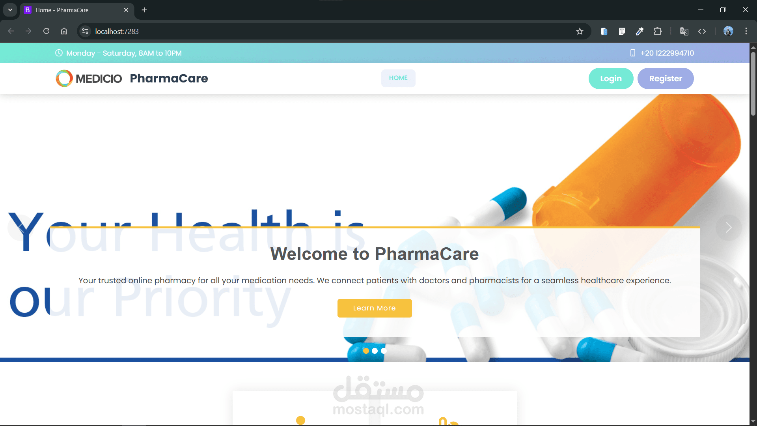Select the second carousel indicator dot
The height and width of the screenshot is (426, 757).
coord(375,351)
